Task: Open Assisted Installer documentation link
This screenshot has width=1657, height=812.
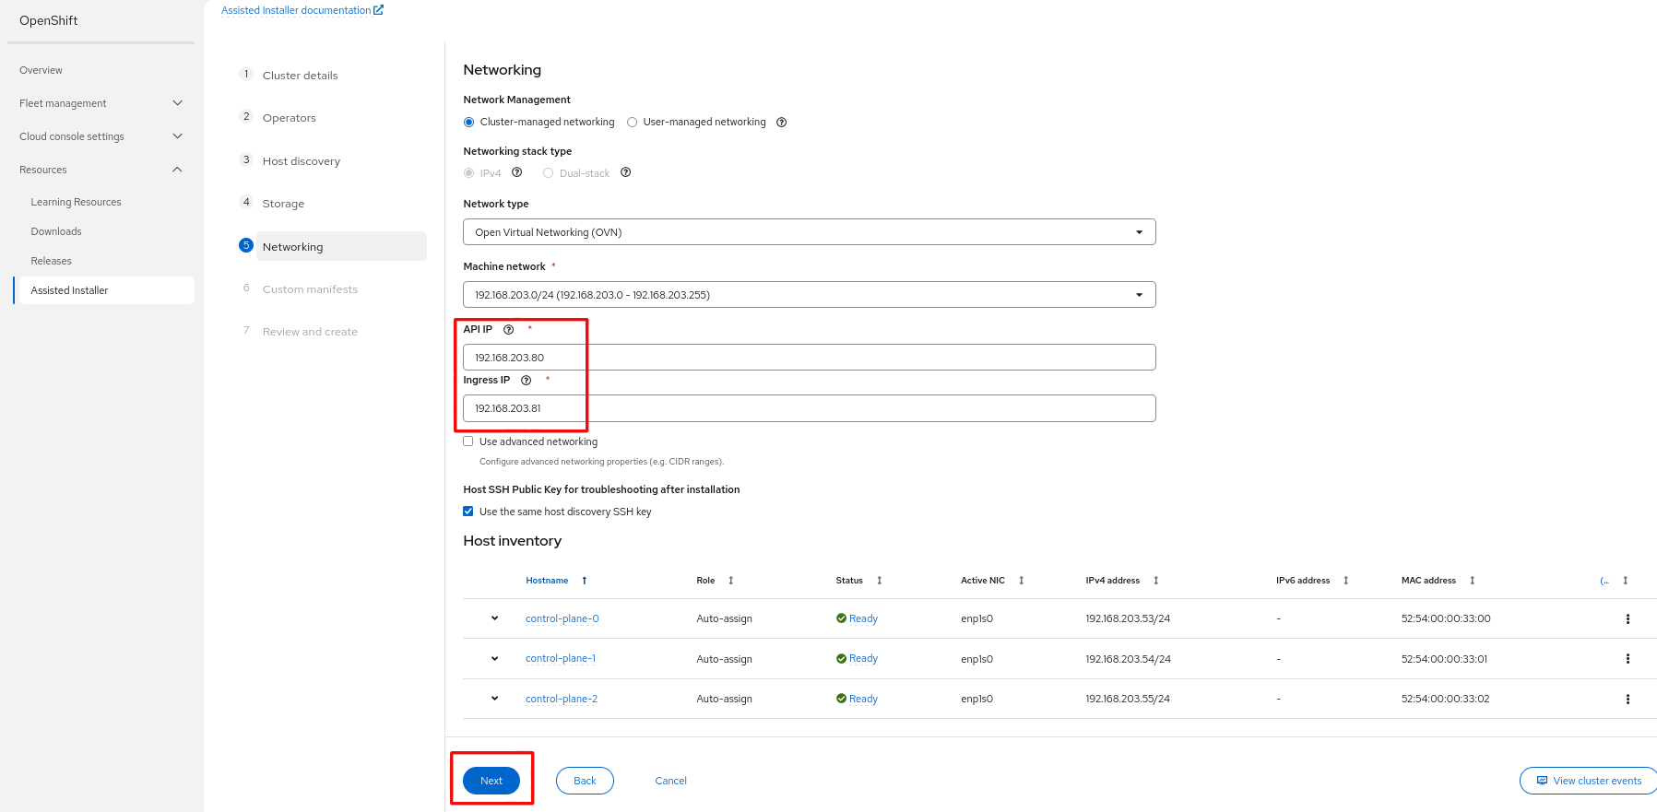Action: coord(296,10)
